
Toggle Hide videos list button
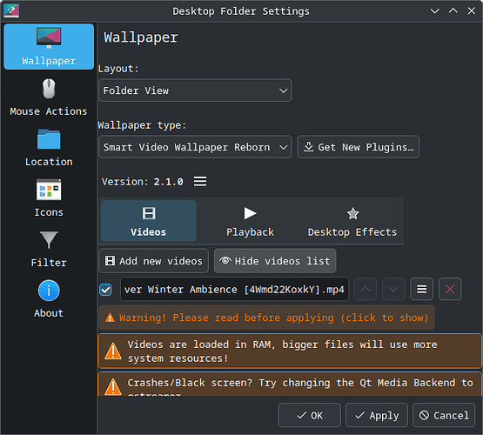pos(275,261)
